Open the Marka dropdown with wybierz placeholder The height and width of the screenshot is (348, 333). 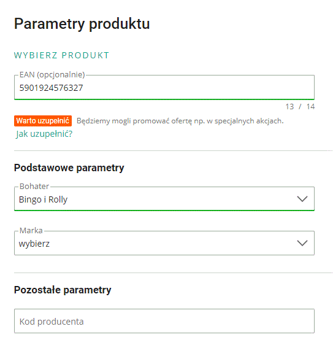coord(164,243)
